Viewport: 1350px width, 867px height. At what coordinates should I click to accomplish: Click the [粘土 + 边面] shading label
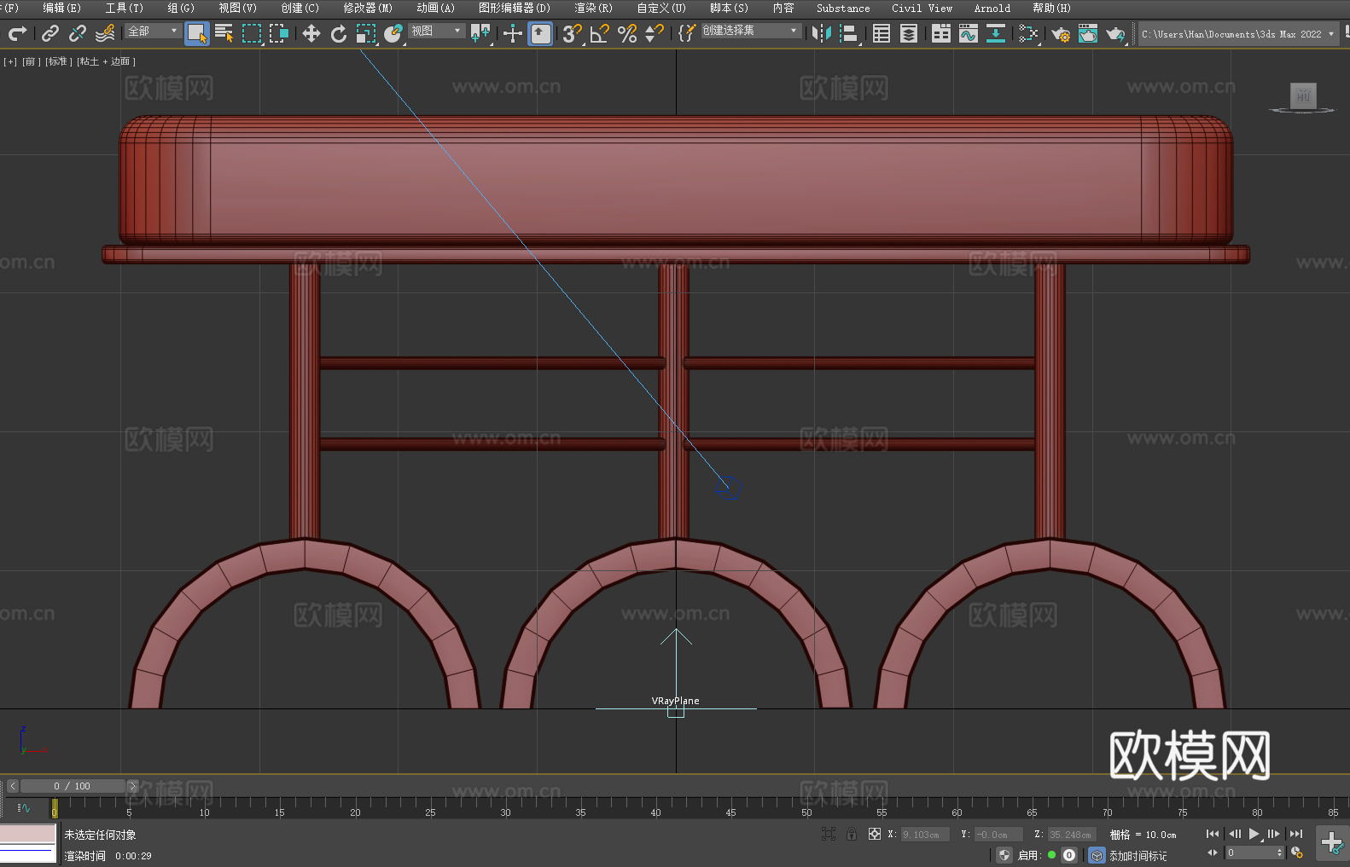[x=106, y=61]
